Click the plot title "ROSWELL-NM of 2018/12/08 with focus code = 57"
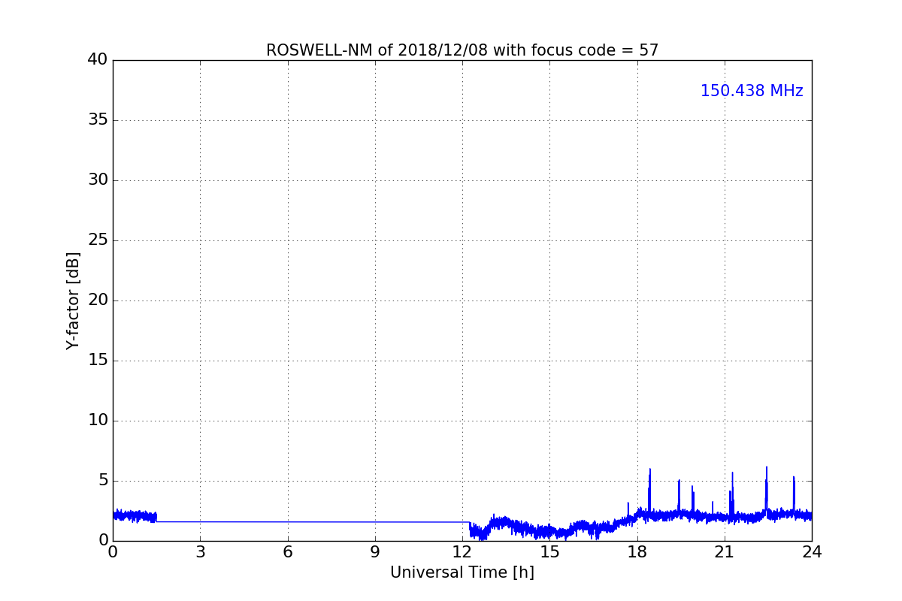The height and width of the screenshot is (601, 902). (462, 50)
